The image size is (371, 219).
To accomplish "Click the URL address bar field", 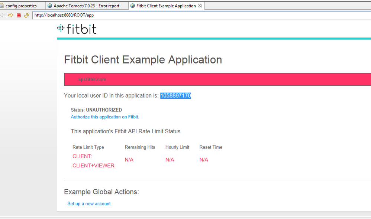I will coord(201,15).
